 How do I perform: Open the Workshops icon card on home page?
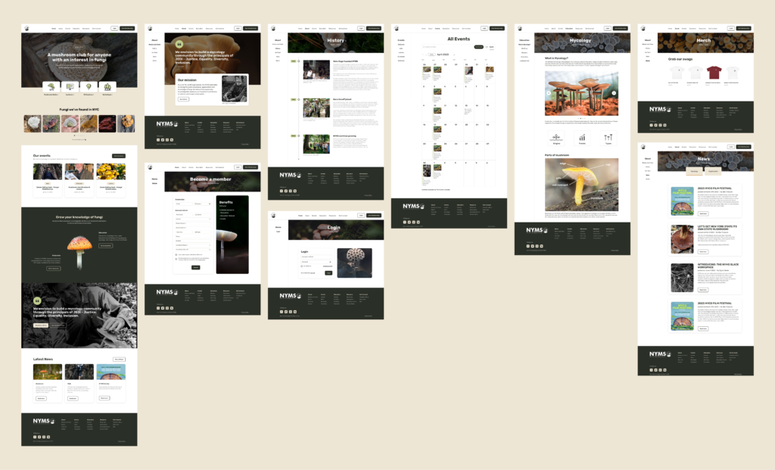(x=107, y=88)
